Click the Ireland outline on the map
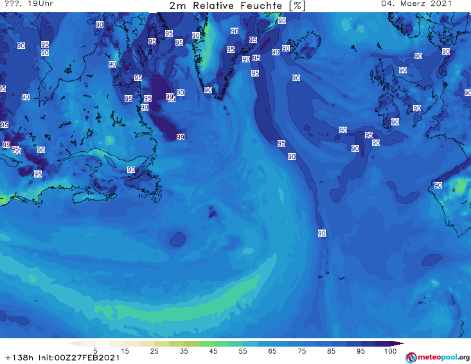This screenshot has height=364, width=471. click(x=387, y=113)
